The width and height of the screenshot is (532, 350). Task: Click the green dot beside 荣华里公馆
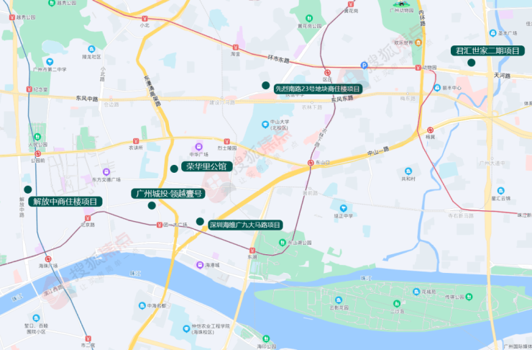(x=174, y=169)
